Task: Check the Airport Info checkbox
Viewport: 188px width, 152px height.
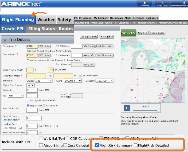Action: click(41, 145)
